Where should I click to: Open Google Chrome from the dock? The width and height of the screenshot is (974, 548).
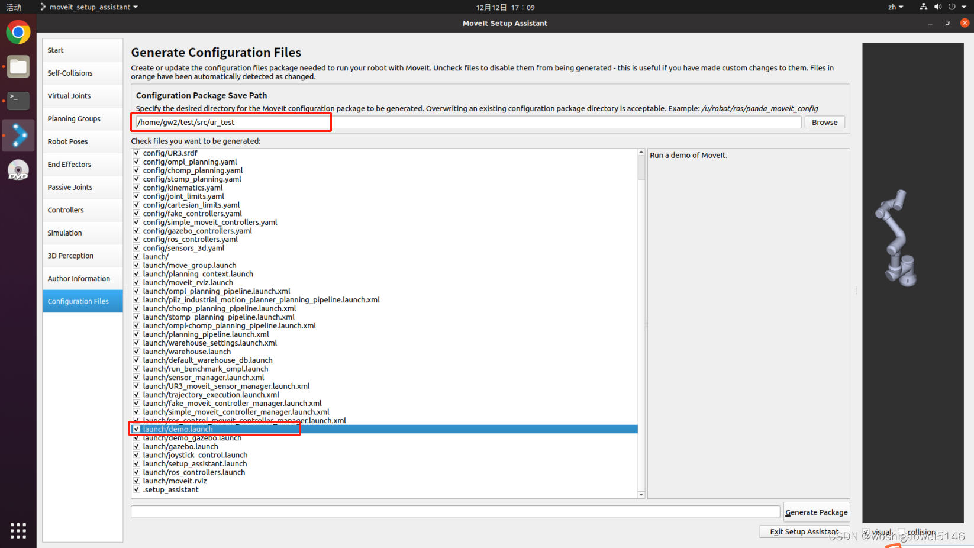pos(18,32)
